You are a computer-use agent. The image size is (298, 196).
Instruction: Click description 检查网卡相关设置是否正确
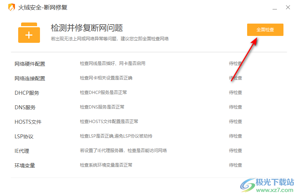[x=106, y=78]
